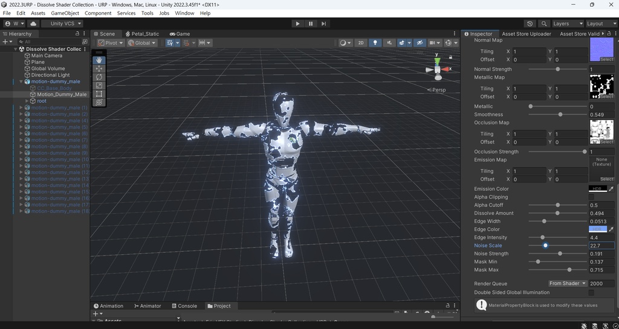619x329 pixels.
Task: Open the Unity VCS dropdown
Action: coord(62,24)
